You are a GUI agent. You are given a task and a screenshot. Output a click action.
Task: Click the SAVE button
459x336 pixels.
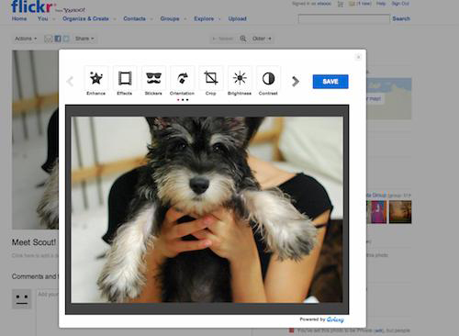(330, 82)
